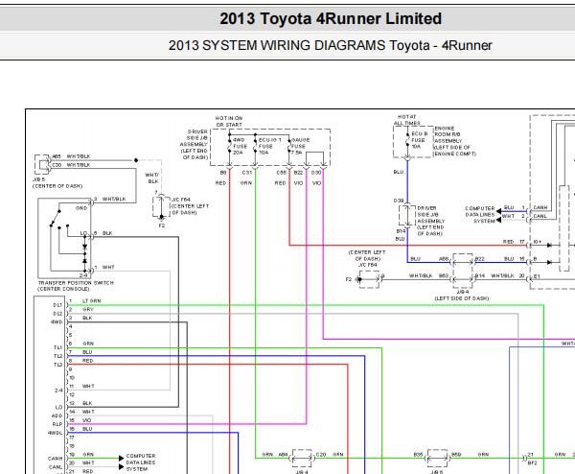Select the 'ECU-B FUSE 10A' label

click(419, 140)
